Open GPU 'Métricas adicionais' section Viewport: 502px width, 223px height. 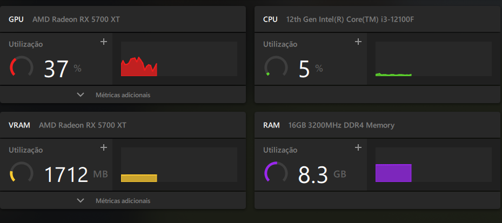click(123, 94)
